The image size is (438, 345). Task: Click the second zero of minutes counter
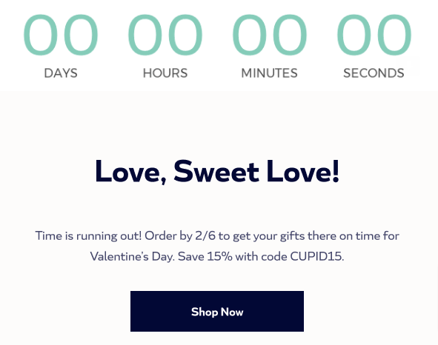pyautogui.click(x=290, y=35)
